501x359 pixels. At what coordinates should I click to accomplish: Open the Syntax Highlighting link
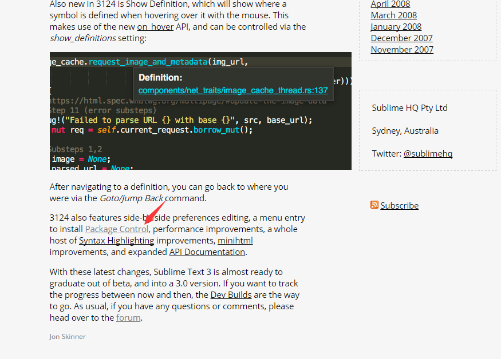[117, 241]
